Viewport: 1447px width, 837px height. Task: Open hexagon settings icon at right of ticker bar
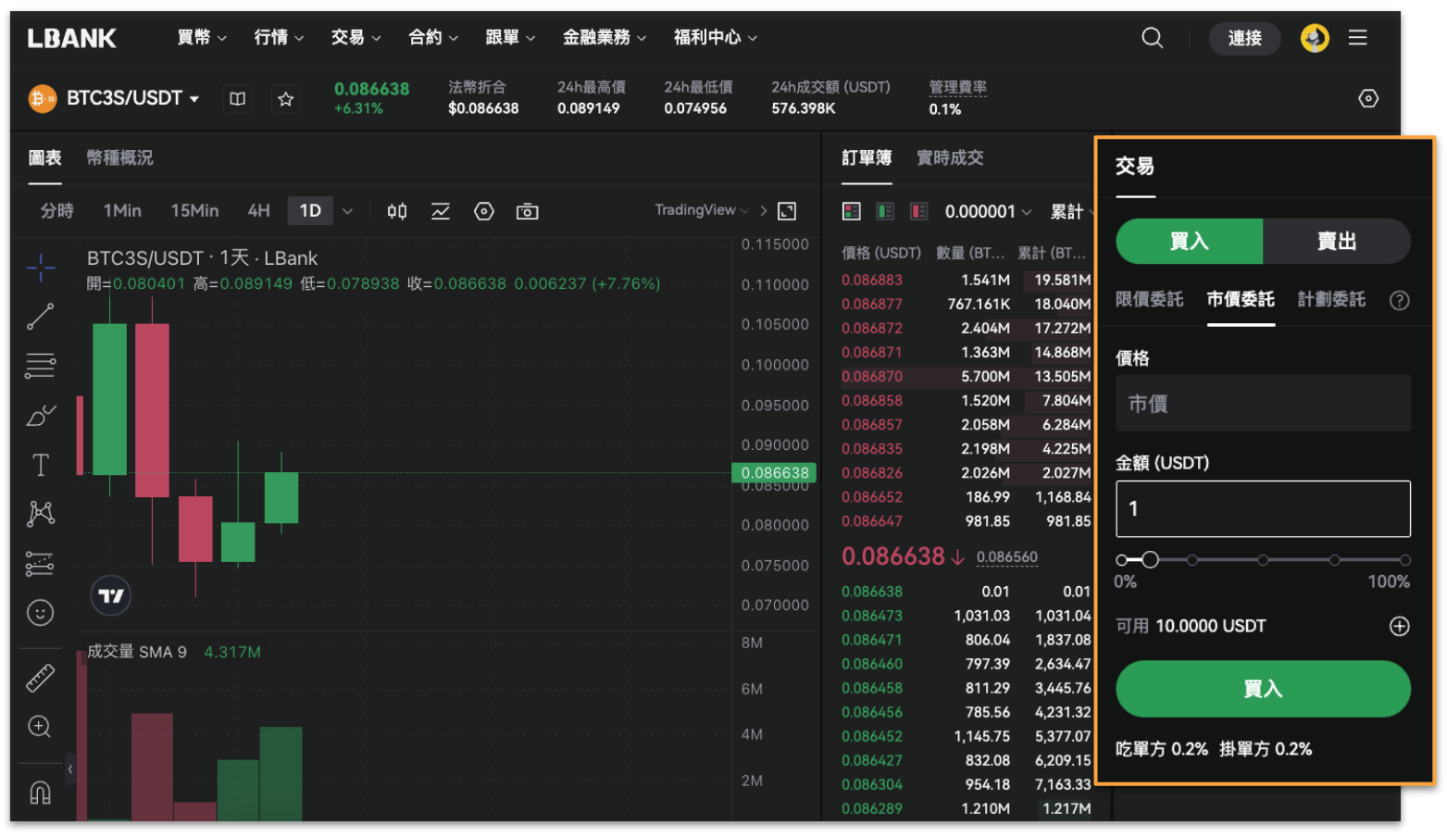click(x=1368, y=98)
